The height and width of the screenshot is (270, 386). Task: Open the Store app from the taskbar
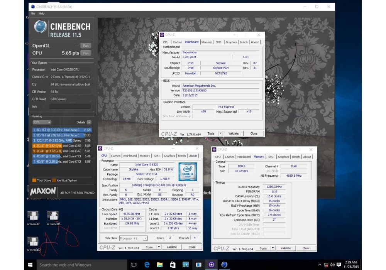(x=173, y=265)
